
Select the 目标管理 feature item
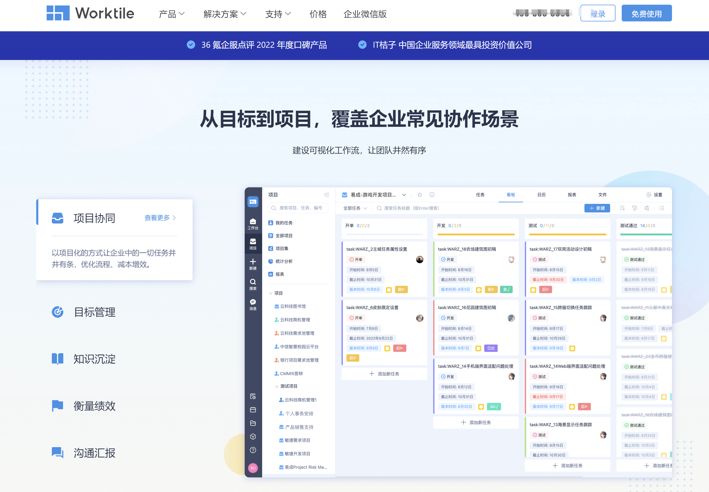click(x=84, y=312)
